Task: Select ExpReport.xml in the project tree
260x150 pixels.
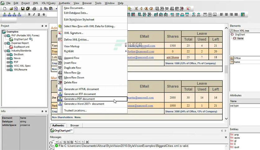Action: pos(21,47)
